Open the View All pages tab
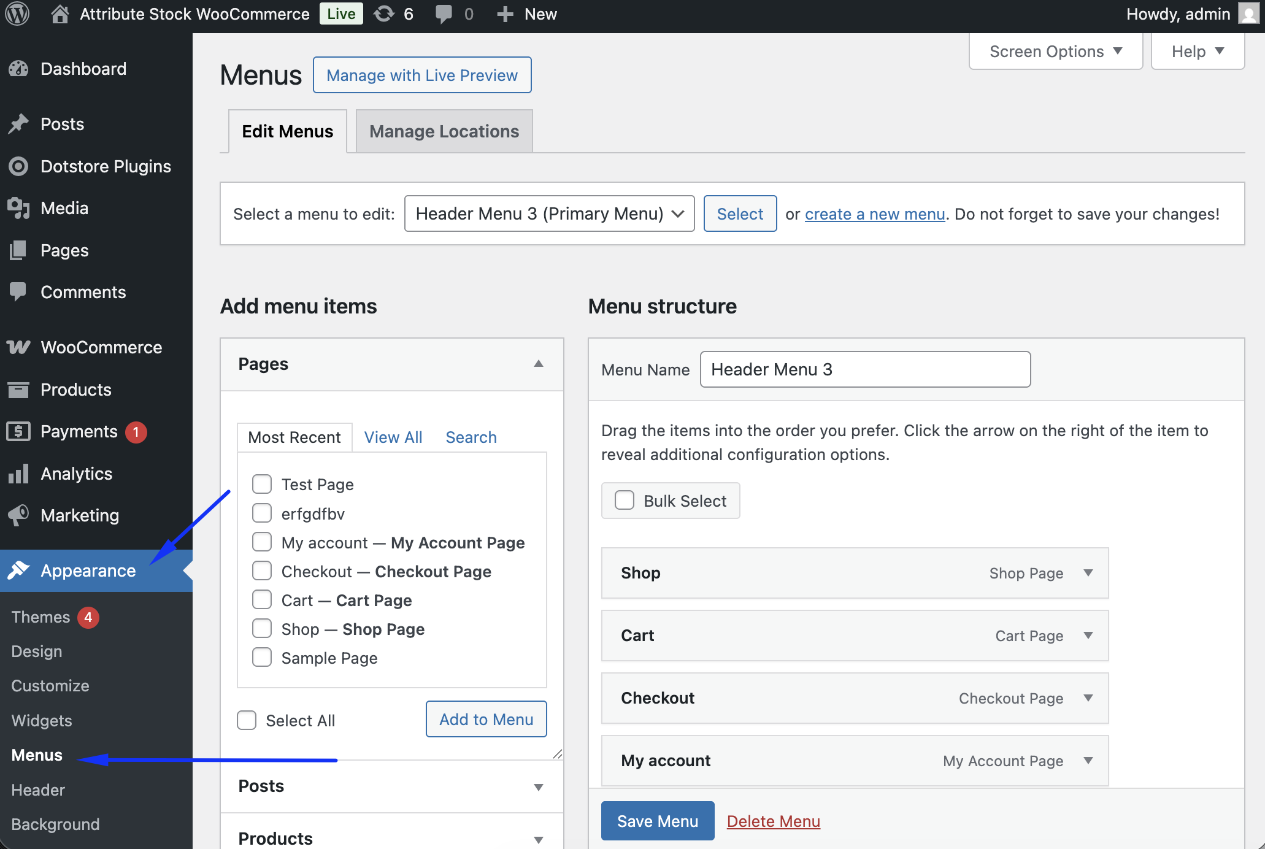 pos(393,437)
